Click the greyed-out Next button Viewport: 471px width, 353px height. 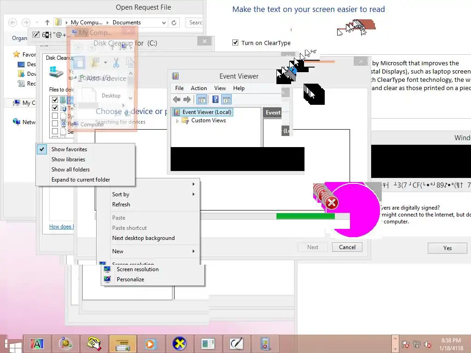pos(313,247)
